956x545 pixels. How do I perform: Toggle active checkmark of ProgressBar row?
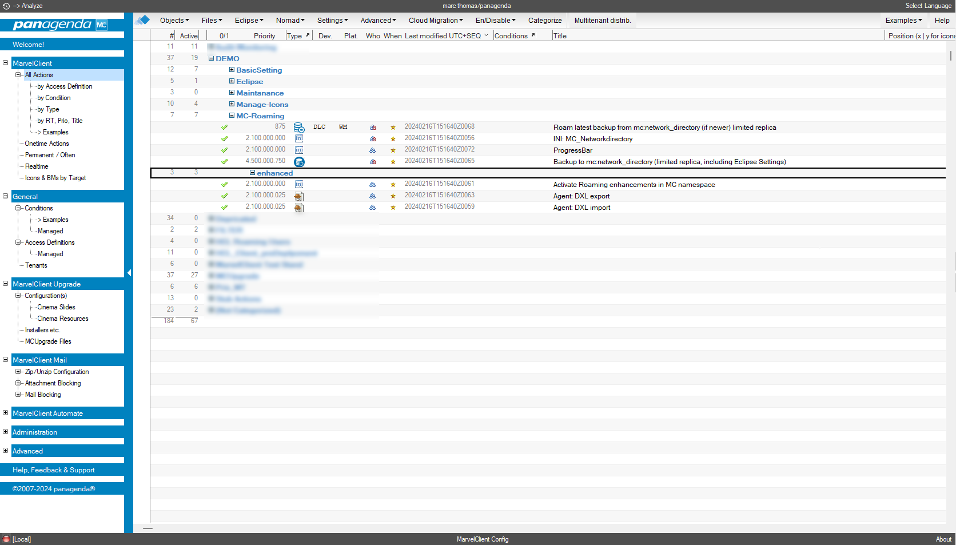click(x=224, y=150)
